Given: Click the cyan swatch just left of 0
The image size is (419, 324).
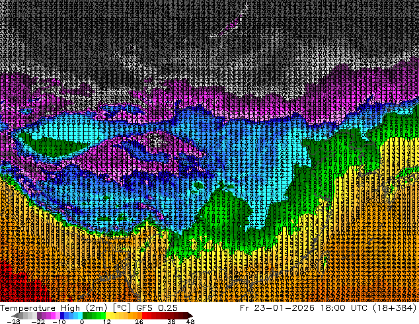Looking at the screenshot, I should tap(80, 315).
